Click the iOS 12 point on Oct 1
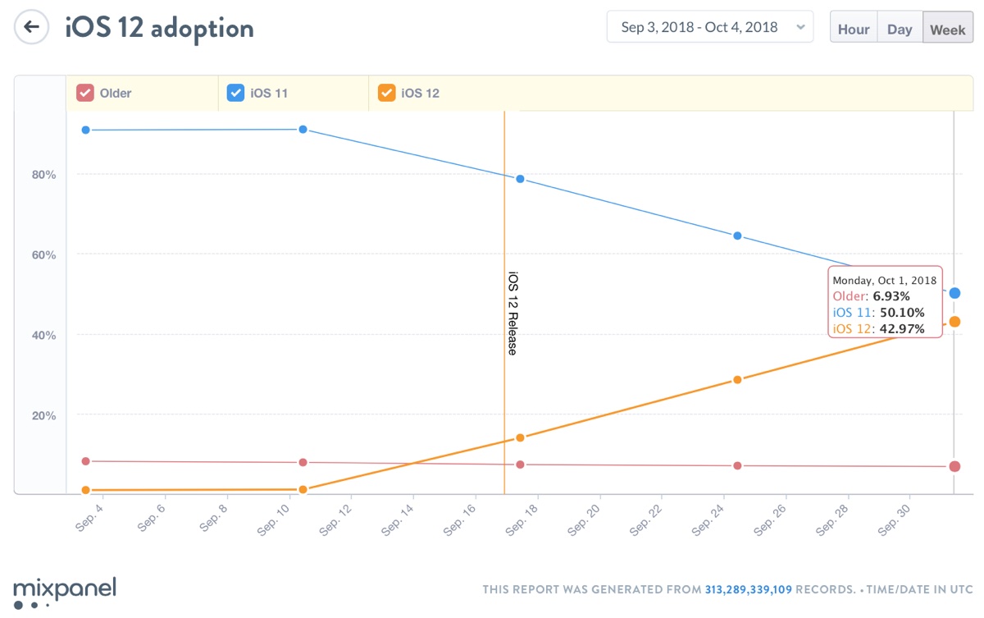Image resolution: width=984 pixels, height=618 pixels. [x=954, y=322]
